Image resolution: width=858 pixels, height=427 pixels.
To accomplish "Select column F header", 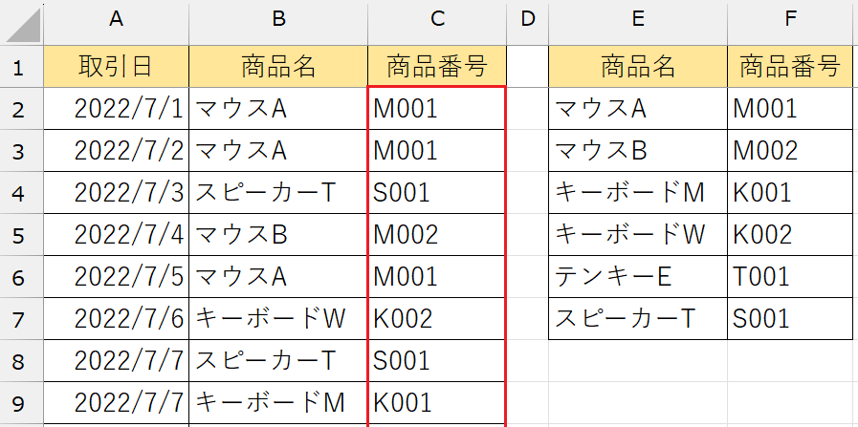I will click(790, 20).
